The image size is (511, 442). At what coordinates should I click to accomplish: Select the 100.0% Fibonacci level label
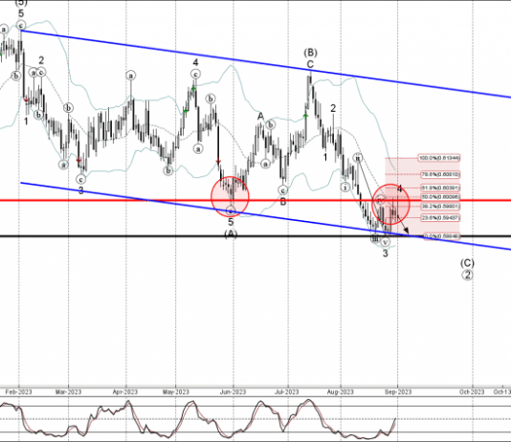coord(439,158)
